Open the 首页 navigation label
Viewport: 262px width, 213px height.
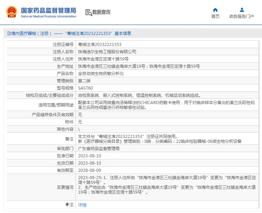[x=215, y=17]
